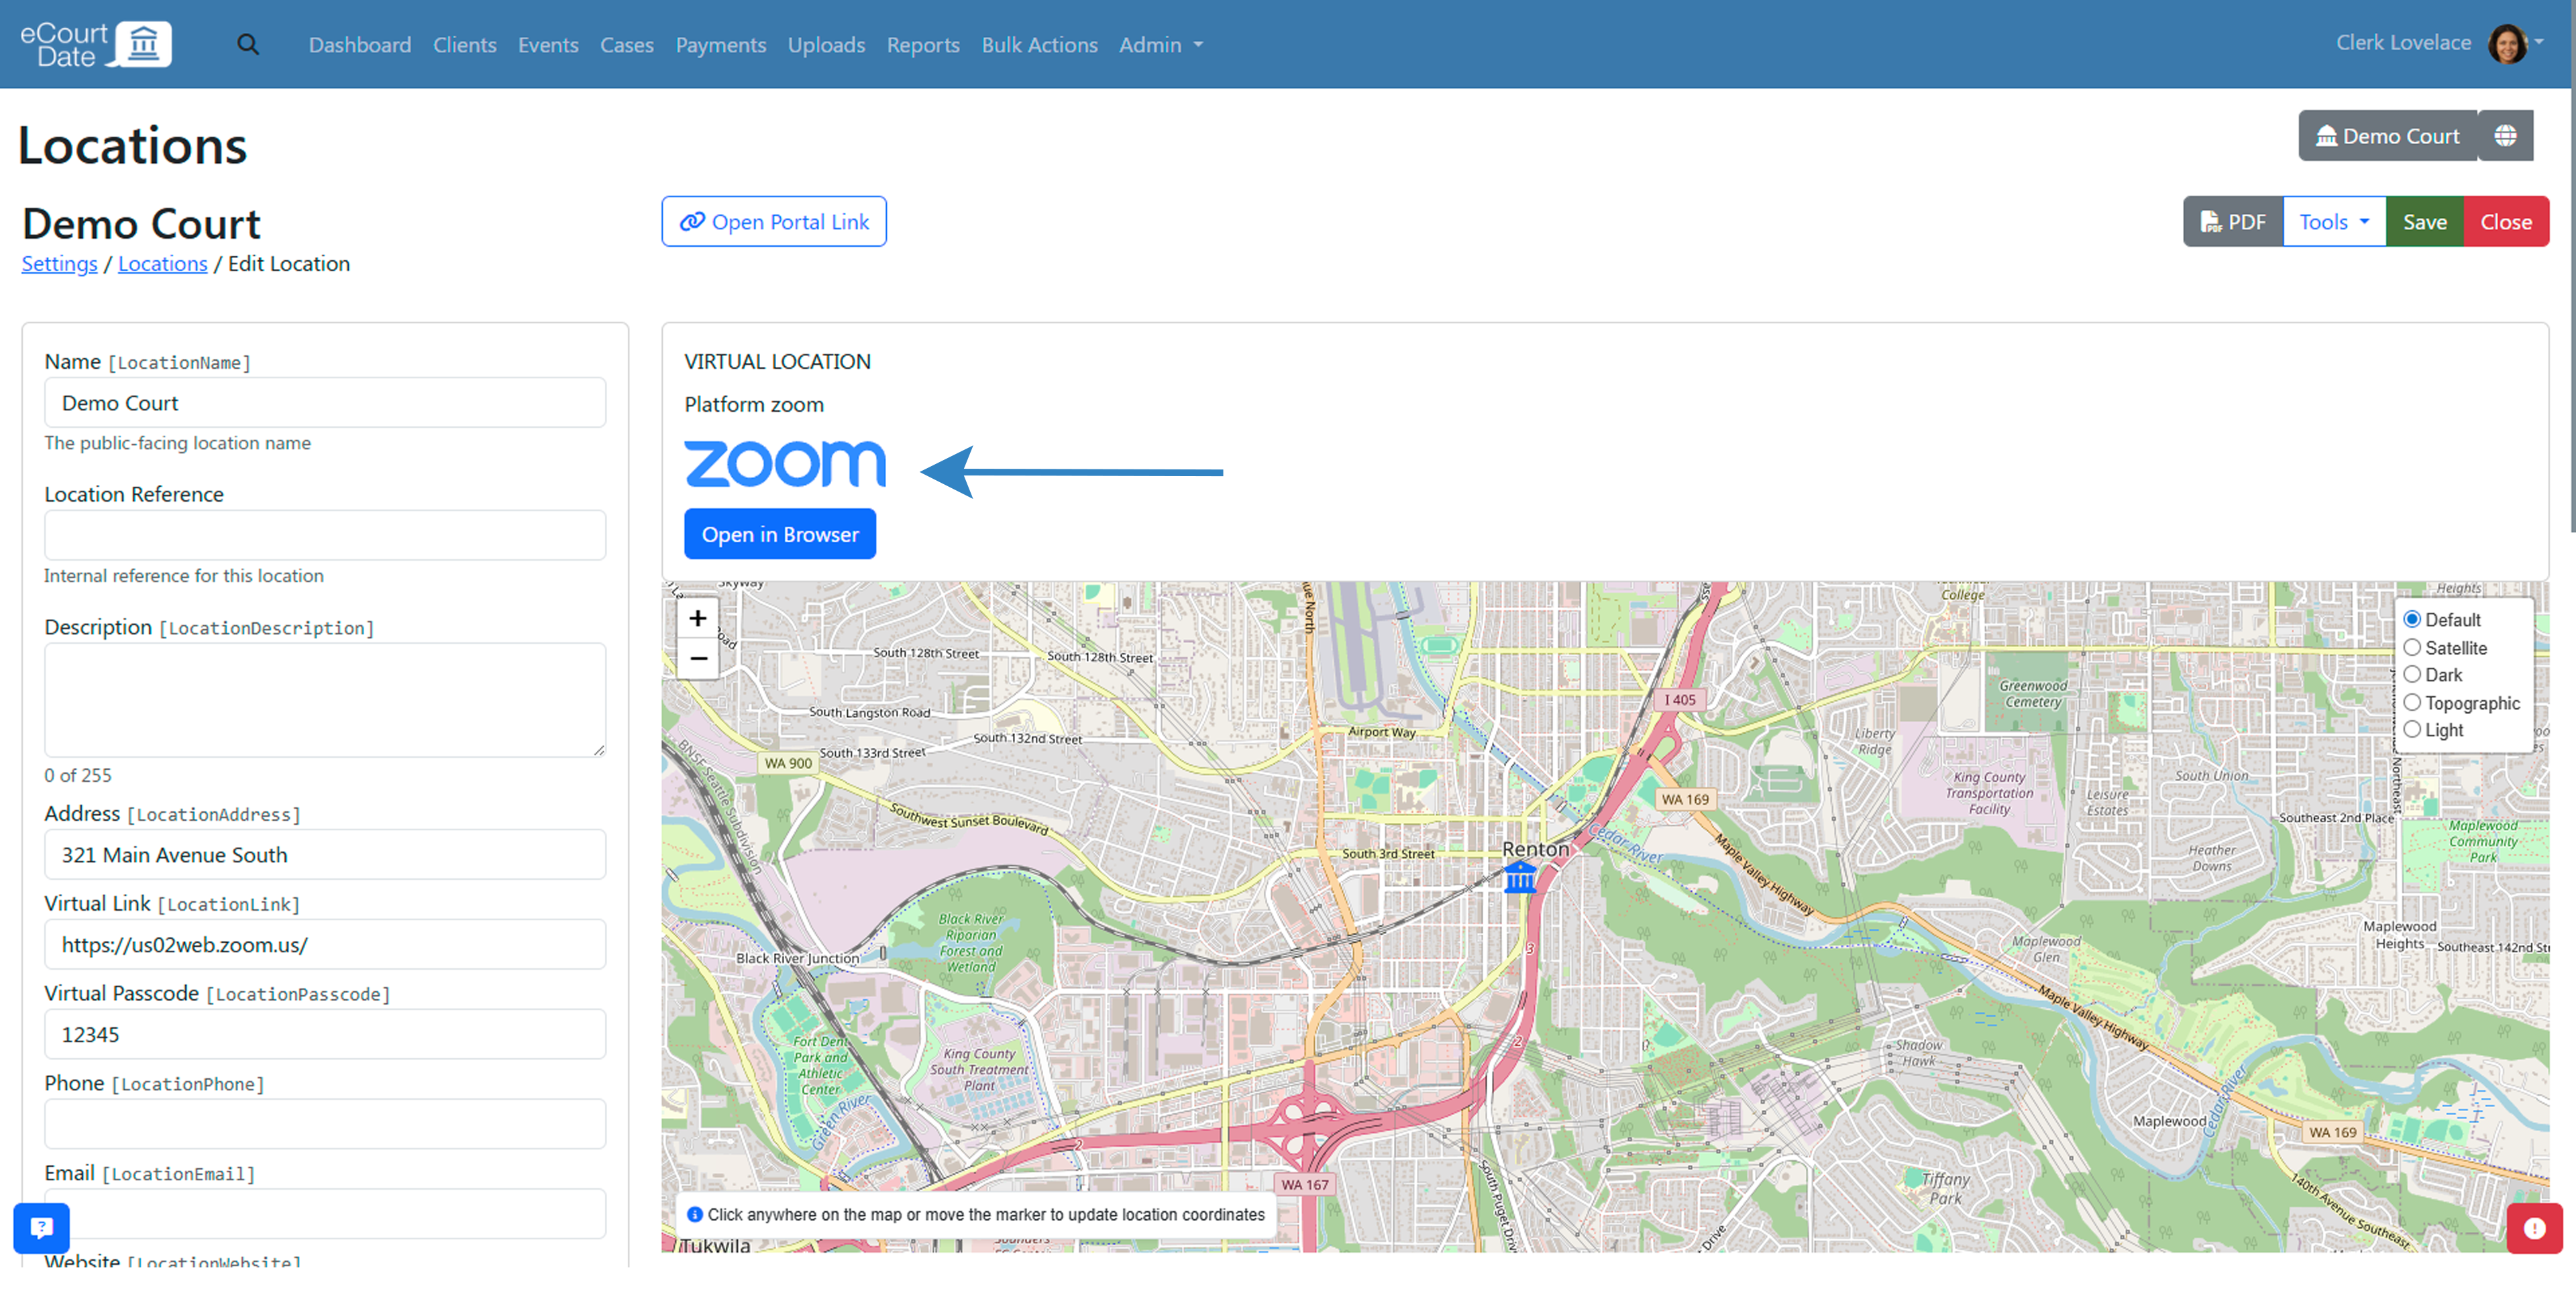Image resolution: width=2576 pixels, height=1313 pixels.
Task: Click the eCourtDate logo
Action: 96,44
